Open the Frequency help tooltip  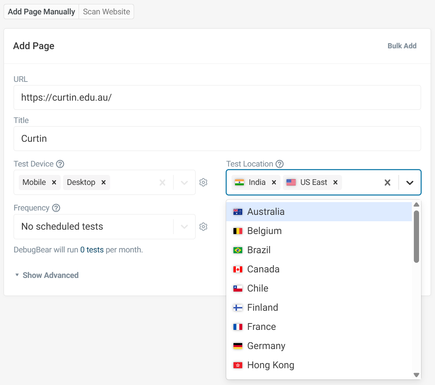point(56,208)
